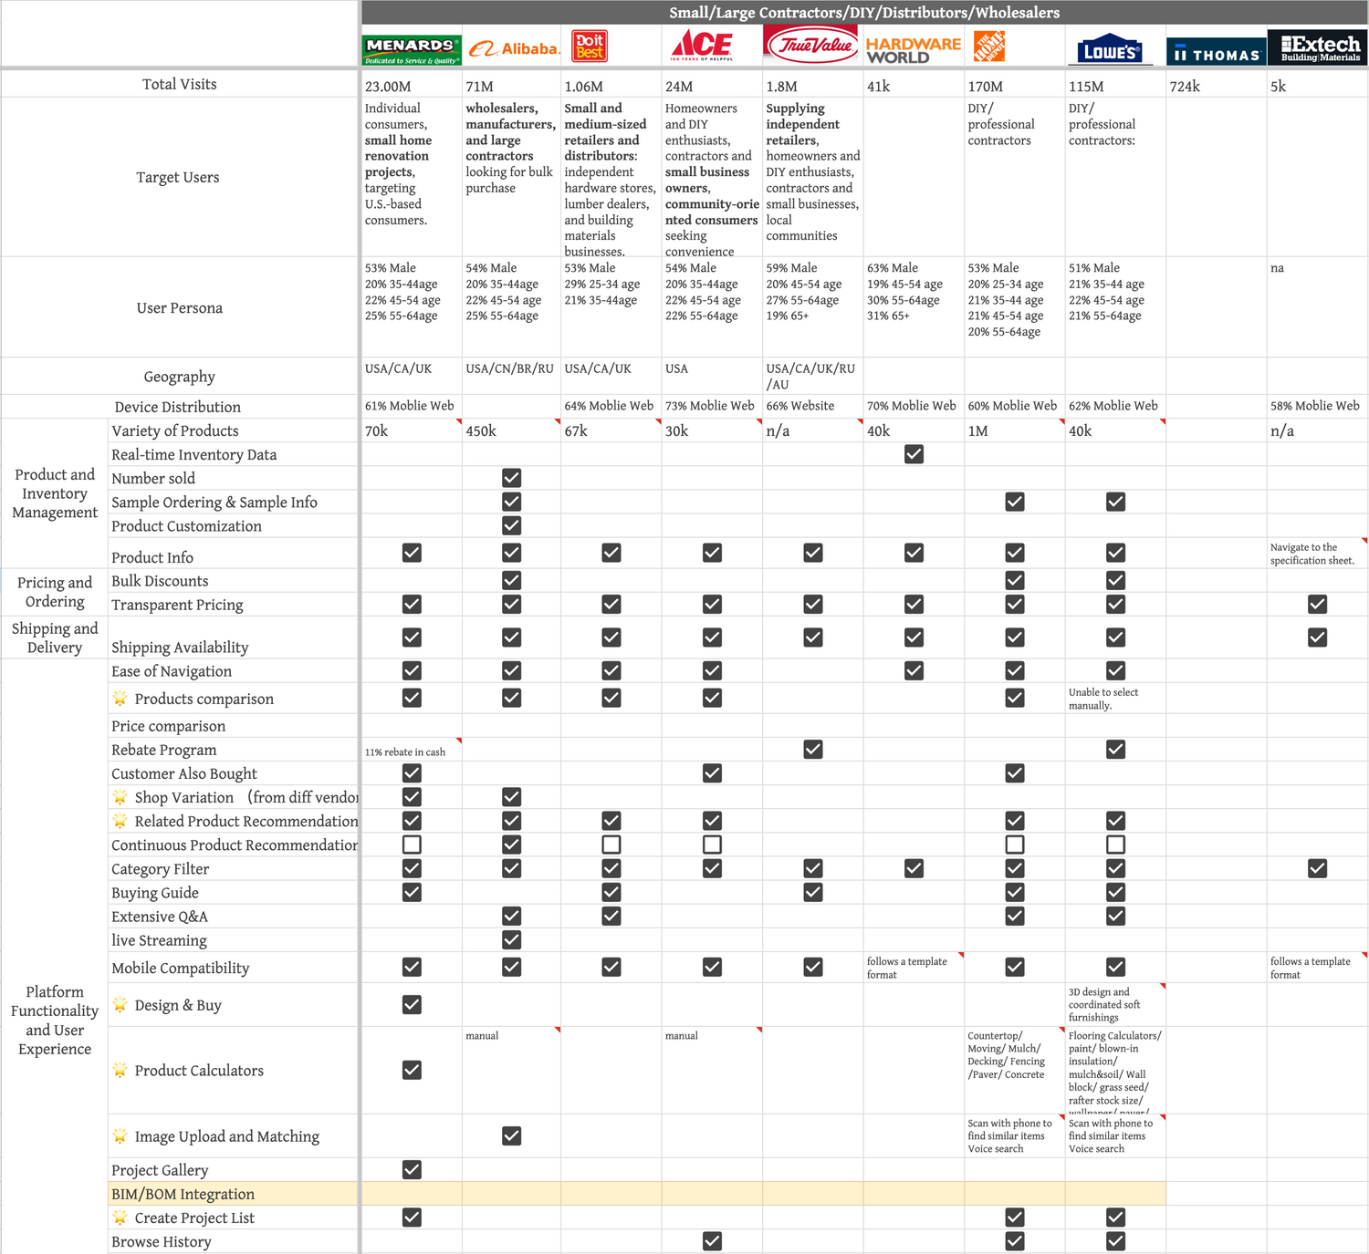Select the contractors/DIY/distributors header bar
The image size is (1369, 1254).
point(863,12)
